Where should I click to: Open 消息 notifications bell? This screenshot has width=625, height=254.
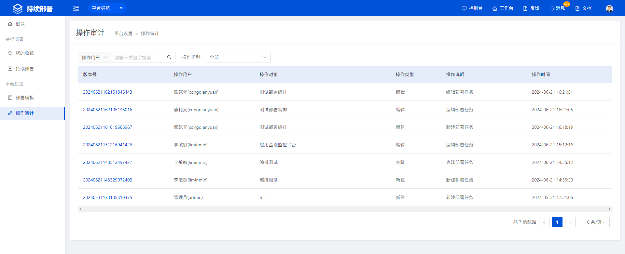coord(557,8)
